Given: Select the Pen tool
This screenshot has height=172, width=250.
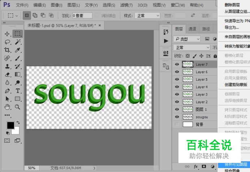Looking at the screenshot, I should (7, 91).
